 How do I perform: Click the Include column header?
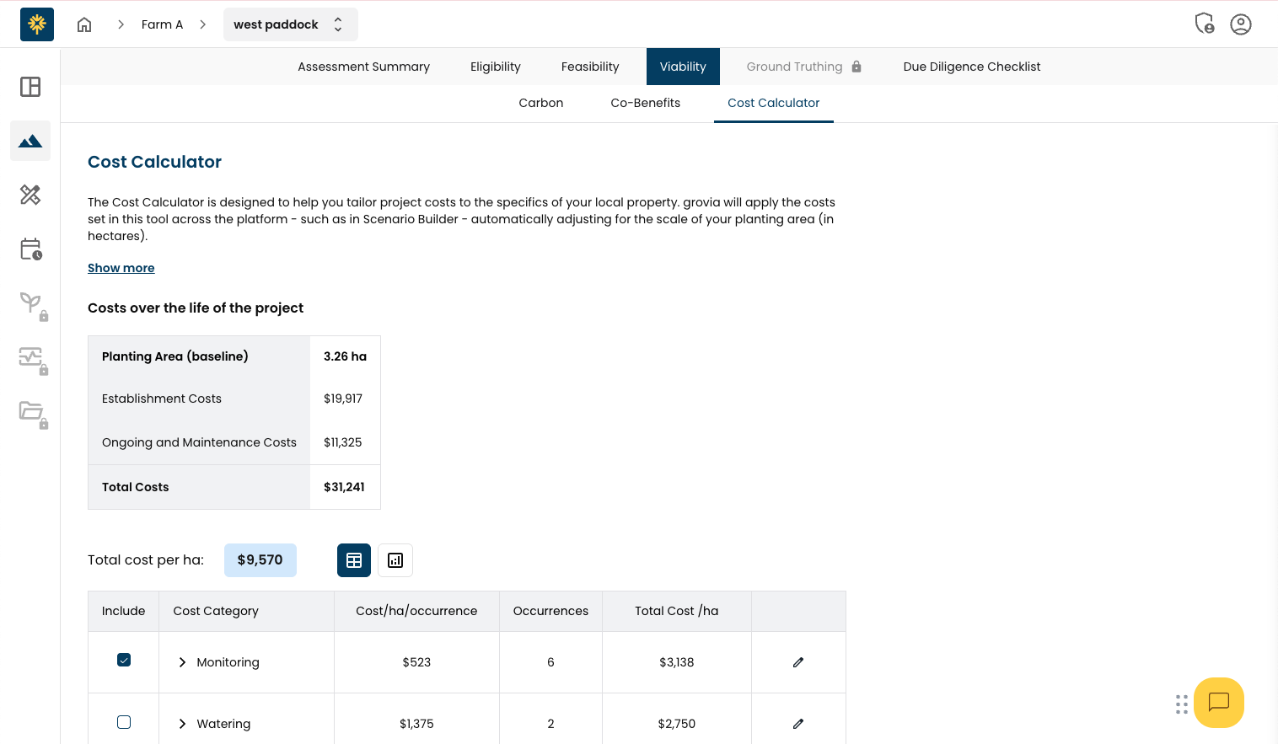pyautogui.click(x=124, y=611)
